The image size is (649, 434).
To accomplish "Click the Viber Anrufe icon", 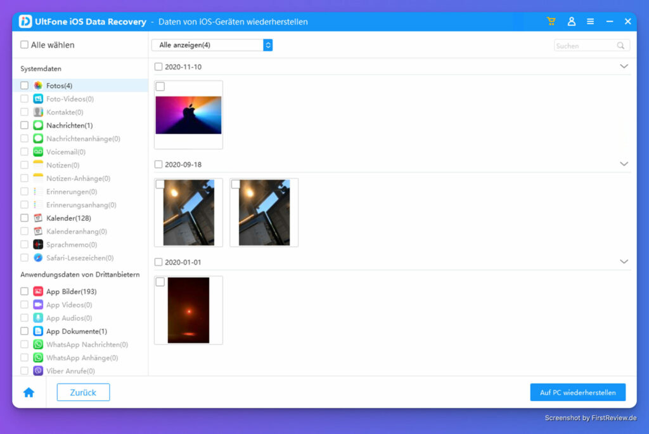I will [x=38, y=371].
